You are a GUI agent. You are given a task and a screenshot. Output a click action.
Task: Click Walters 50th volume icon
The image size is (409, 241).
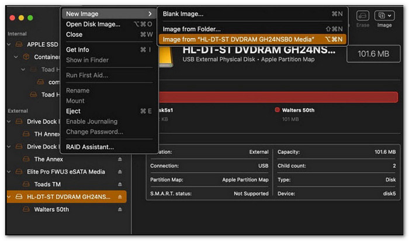[x=26, y=209]
